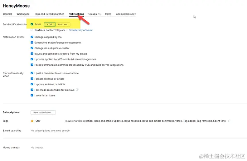The width and height of the screenshot is (247, 161).
Task: Select Plain text email format
Action: 63,25
